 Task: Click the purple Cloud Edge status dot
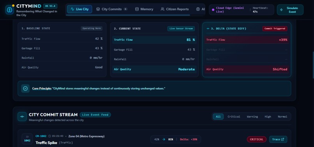[x=213, y=10]
